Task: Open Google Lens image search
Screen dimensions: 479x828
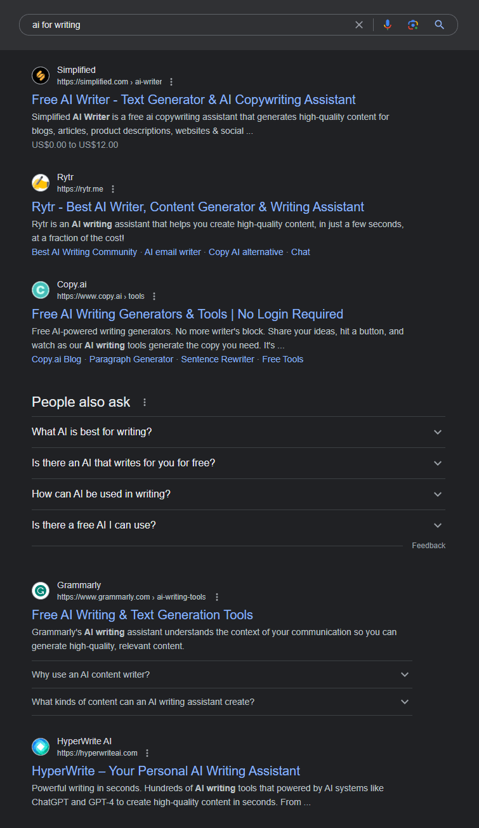Action: pos(413,25)
